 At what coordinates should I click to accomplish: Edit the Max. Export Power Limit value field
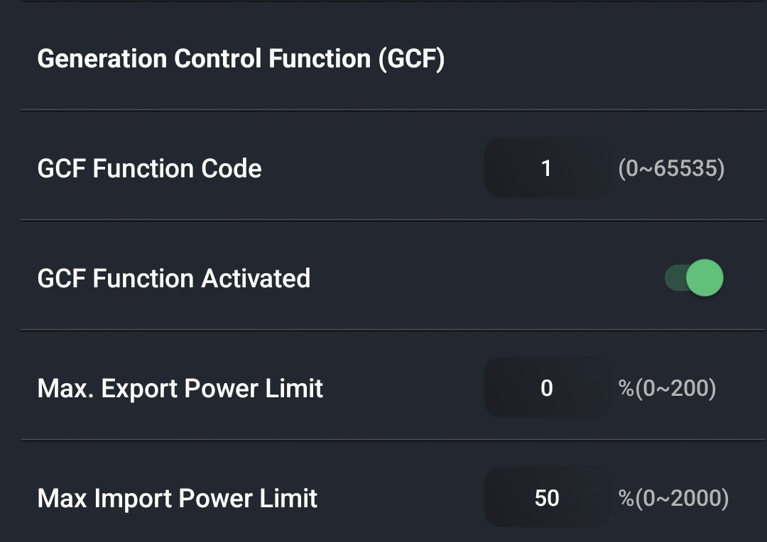coord(547,388)
